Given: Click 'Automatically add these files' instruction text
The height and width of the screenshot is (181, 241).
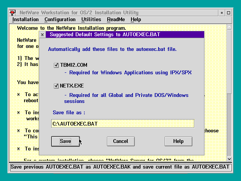Looking at the screenshot, I should [112, 49].
